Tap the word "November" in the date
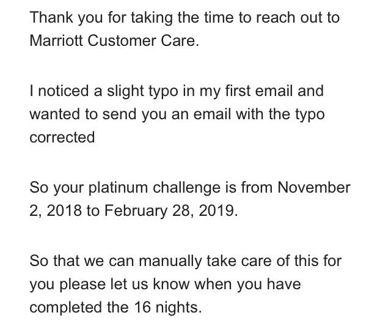391x329 pixels. (x=314, y=187)
